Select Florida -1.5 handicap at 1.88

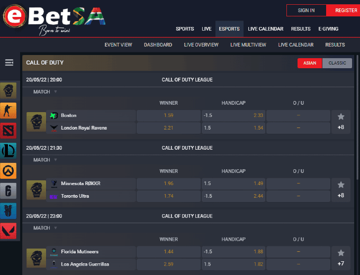233,252
